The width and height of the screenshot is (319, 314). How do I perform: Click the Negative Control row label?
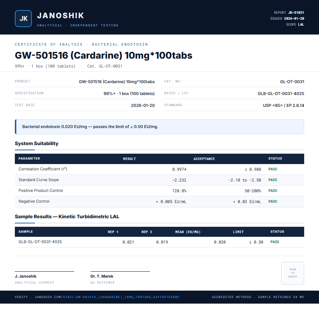(34, 202)
